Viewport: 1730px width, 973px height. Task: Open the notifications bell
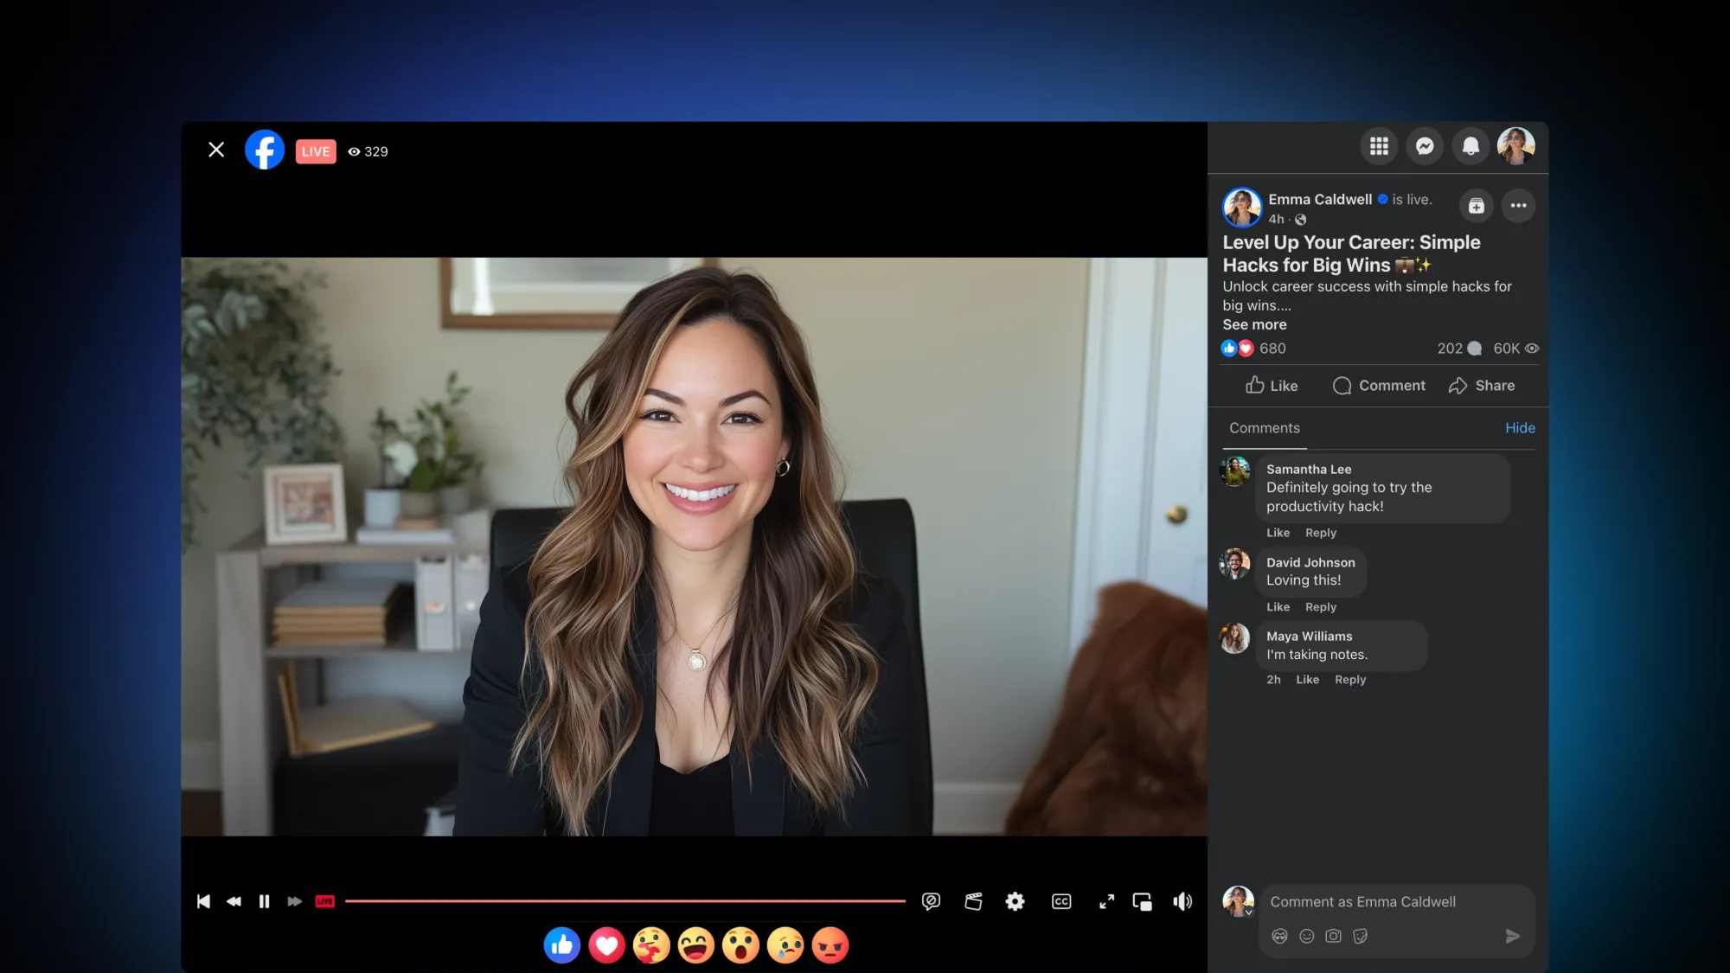1470,146
